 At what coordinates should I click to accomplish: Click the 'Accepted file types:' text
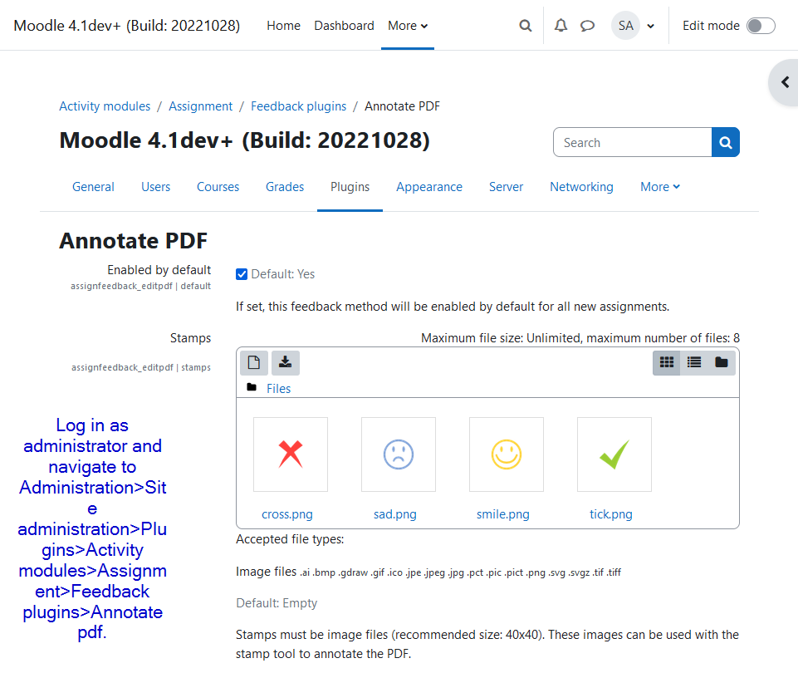click(x=290, y=539)
